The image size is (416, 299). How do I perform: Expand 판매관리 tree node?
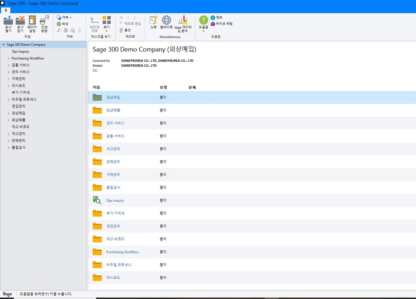tap(8, 141)
